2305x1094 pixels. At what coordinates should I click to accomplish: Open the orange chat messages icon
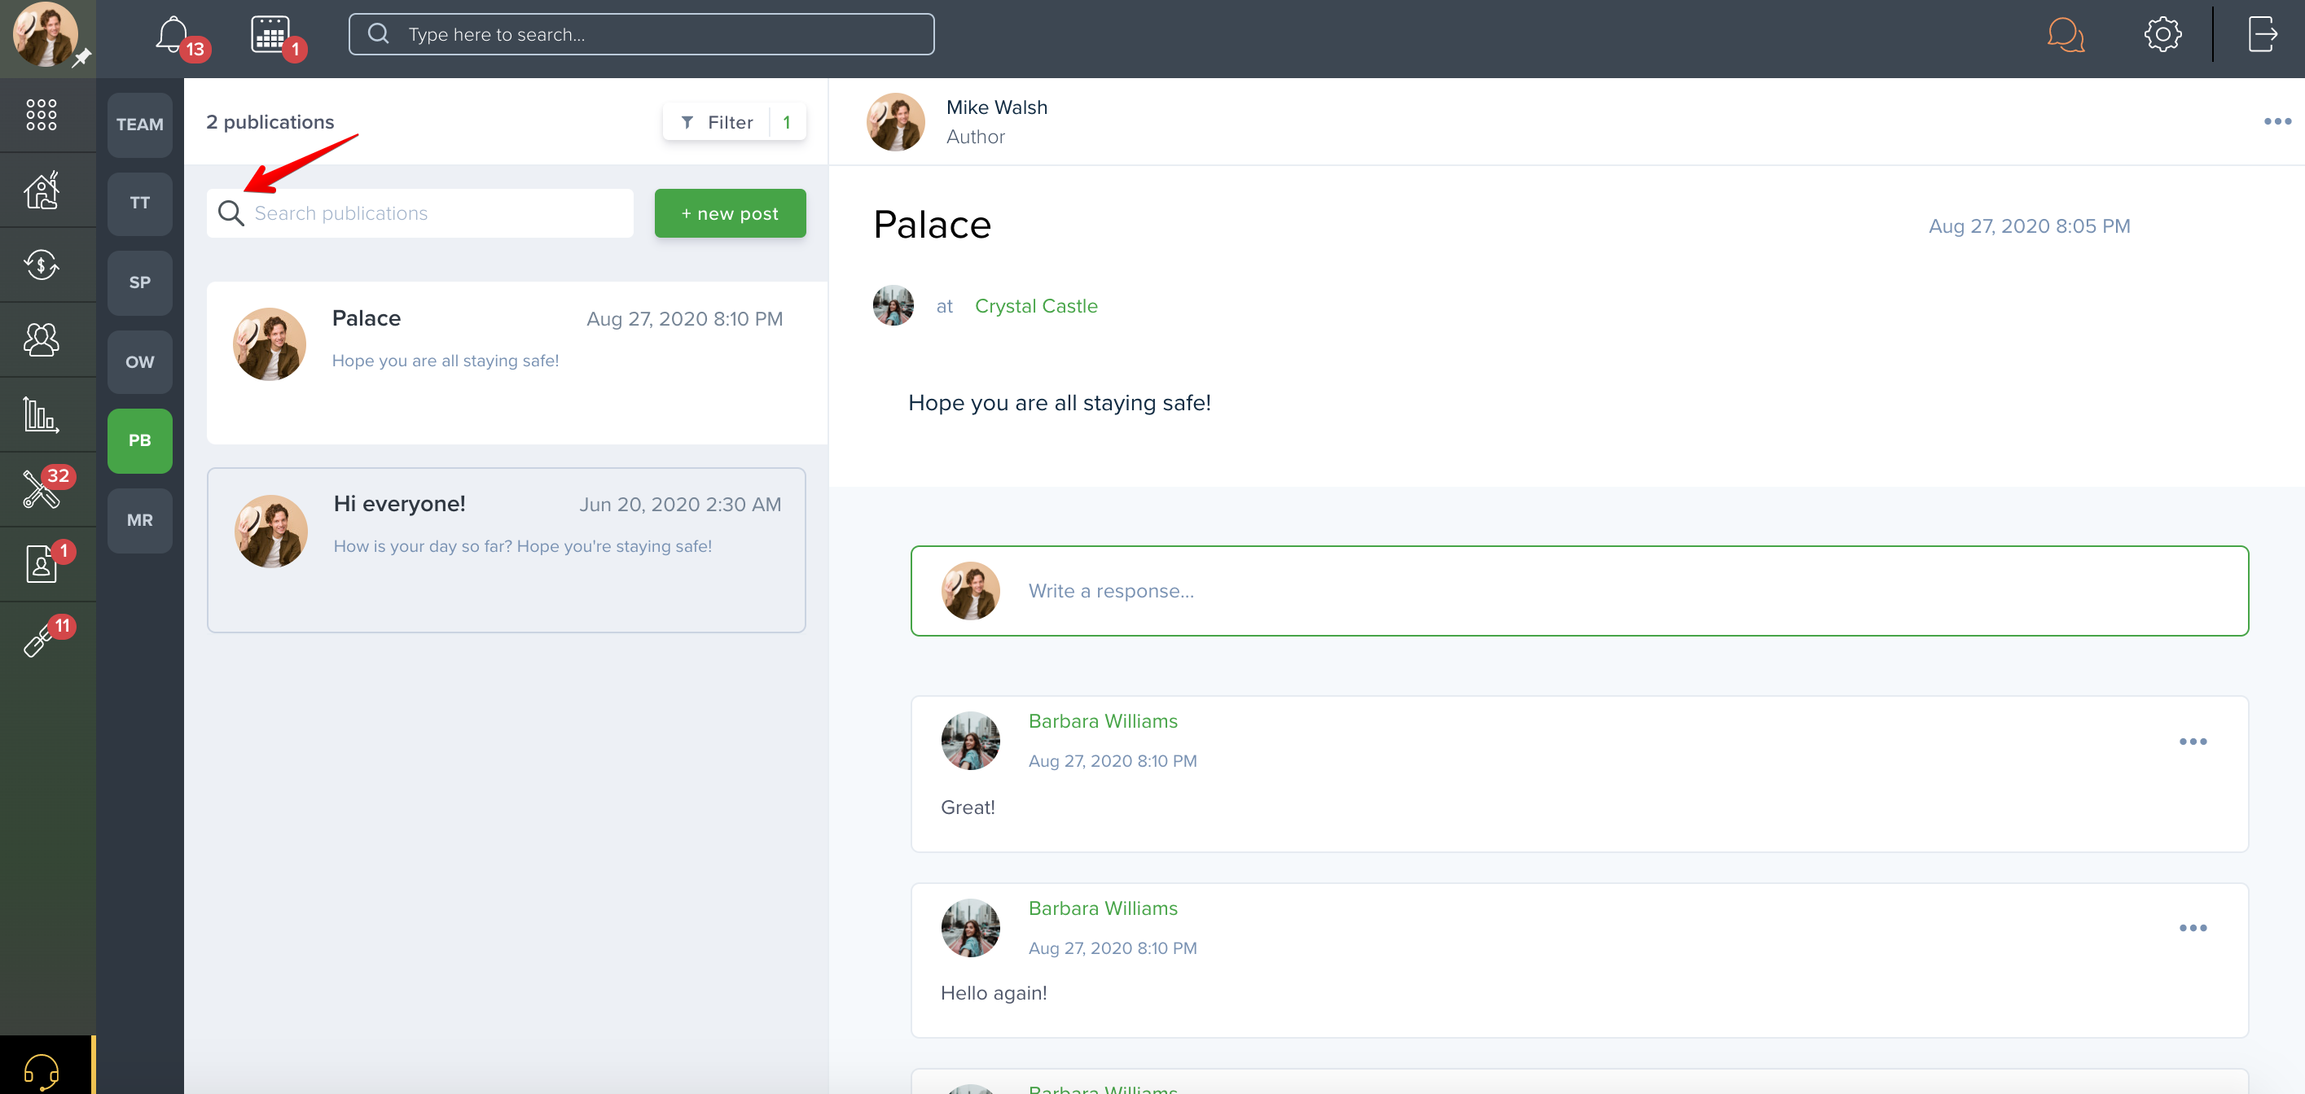pyautogui.click(x=2066, y=35)
